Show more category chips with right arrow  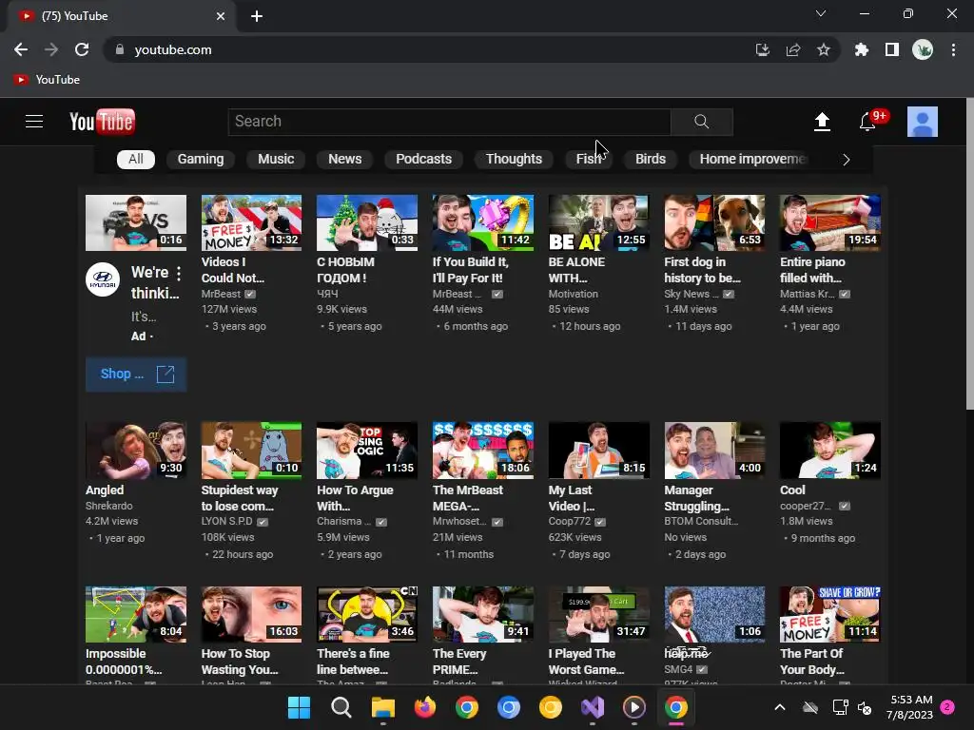coord(846,160)
